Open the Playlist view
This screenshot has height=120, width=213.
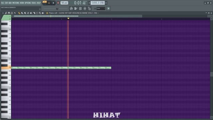[x=71, y=9]
